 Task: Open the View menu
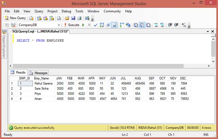coord(27,11)
